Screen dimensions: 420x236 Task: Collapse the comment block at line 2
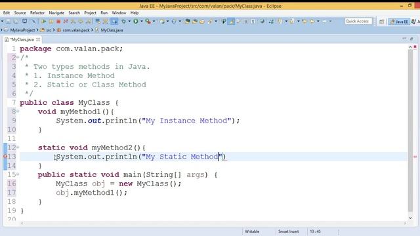[18, 57]
